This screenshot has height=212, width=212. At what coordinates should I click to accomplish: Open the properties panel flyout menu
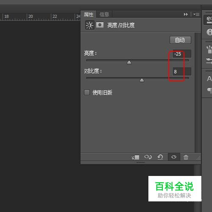(196, 14)
